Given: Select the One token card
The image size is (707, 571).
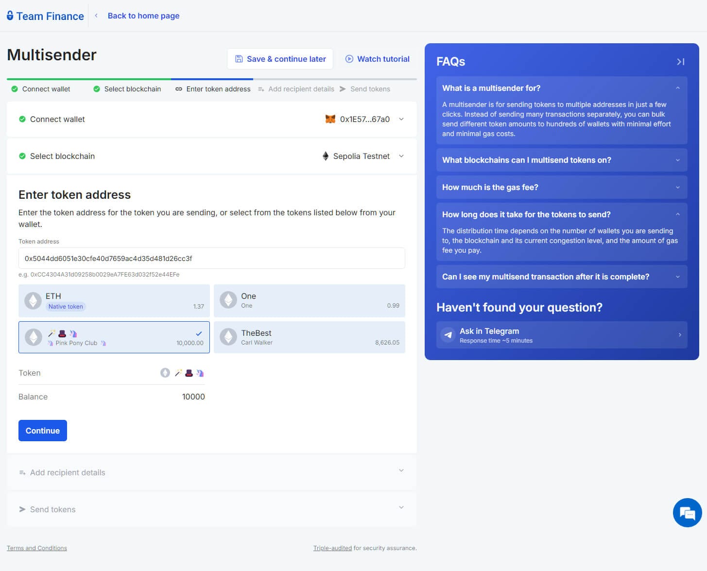Looking at the screenshot, I should coord(310,300).
